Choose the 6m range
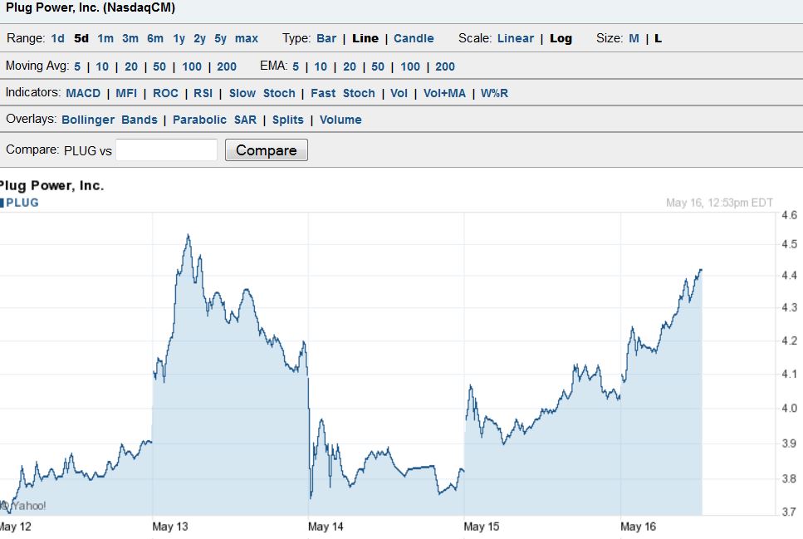The width and height of the screenshot is (803, 539). click(x=155, y=38)
